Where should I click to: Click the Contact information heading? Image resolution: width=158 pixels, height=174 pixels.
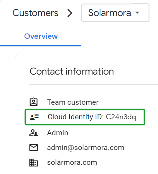point(72,72)
